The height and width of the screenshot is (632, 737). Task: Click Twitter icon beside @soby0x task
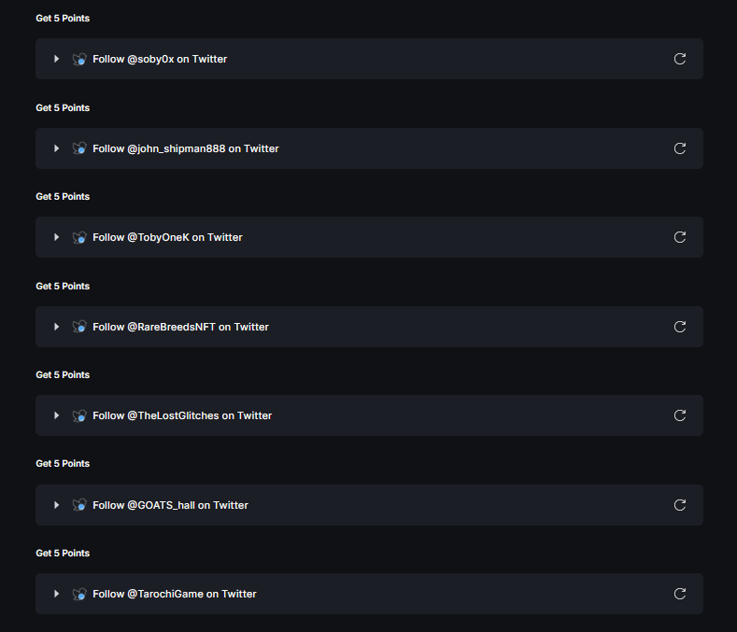coord(79,59)
